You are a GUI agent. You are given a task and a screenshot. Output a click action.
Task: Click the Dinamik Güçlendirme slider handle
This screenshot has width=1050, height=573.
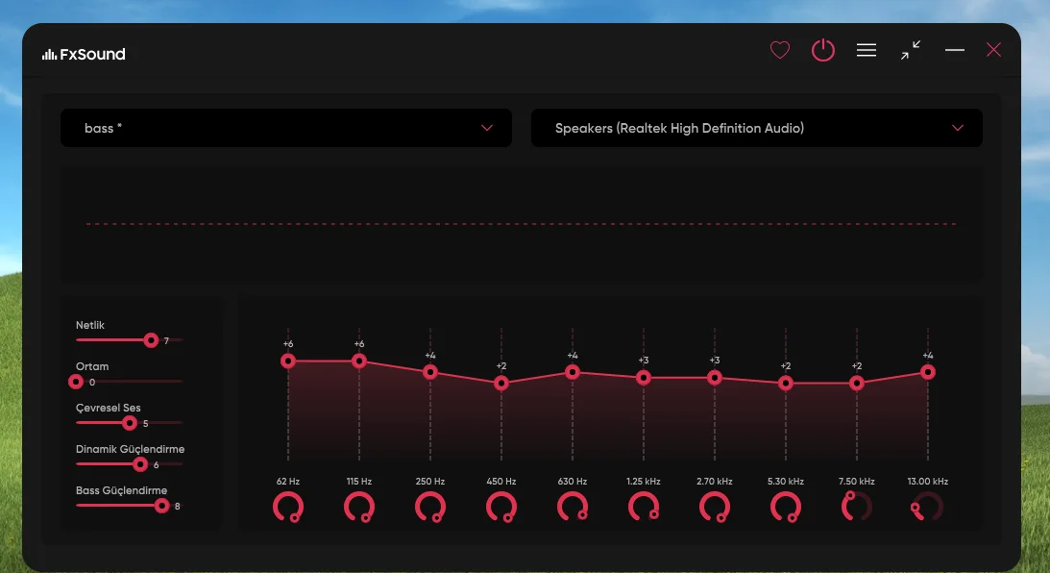click(140, 464)
